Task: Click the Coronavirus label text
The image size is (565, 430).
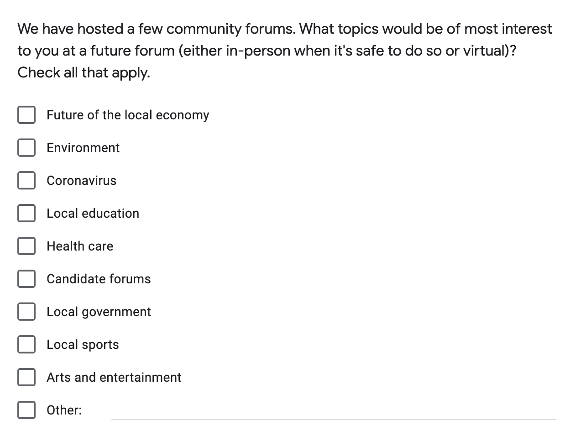Action: [82, 180]
